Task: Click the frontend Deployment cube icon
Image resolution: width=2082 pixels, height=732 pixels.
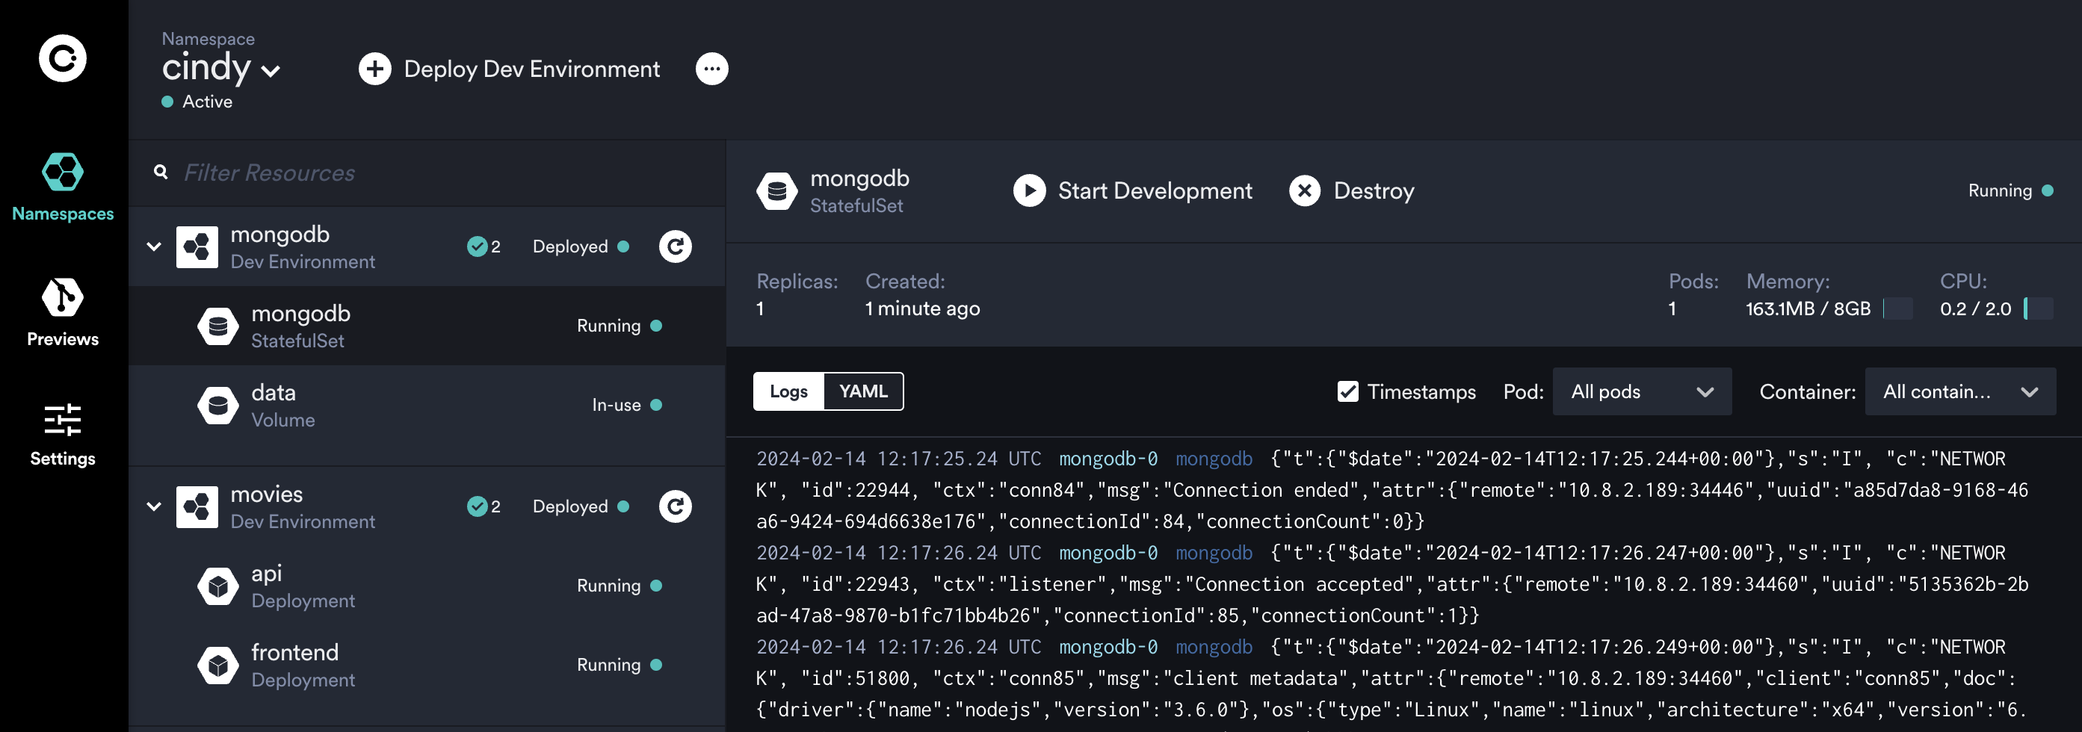Action: 218,665
